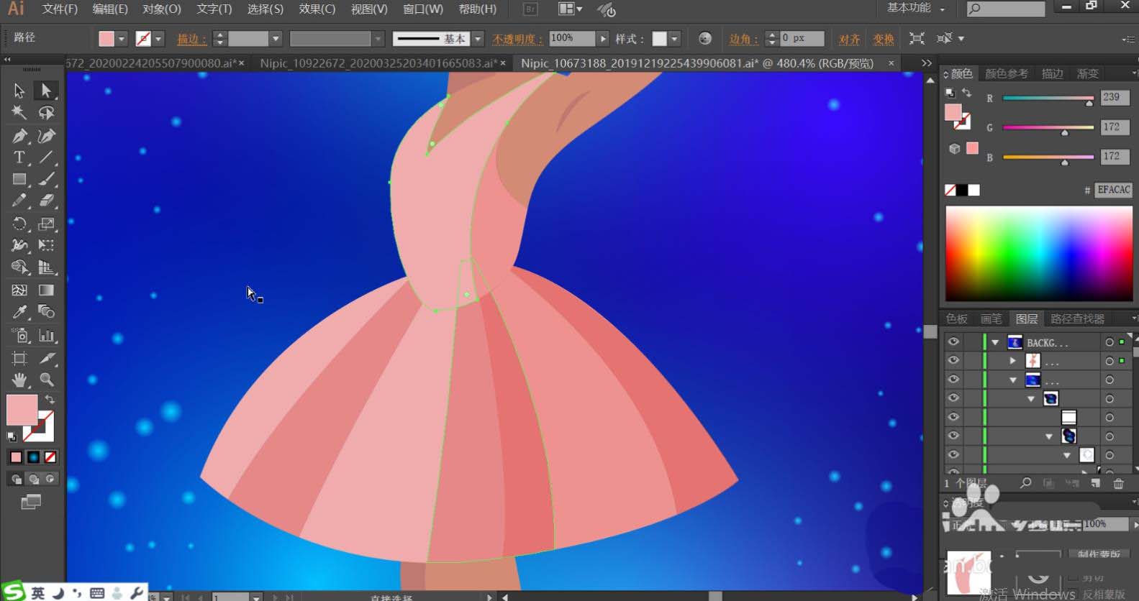Screen dimensions: 1139x601
Task: Toggle visibility of second layer row
Action: [x=953, y=361]
